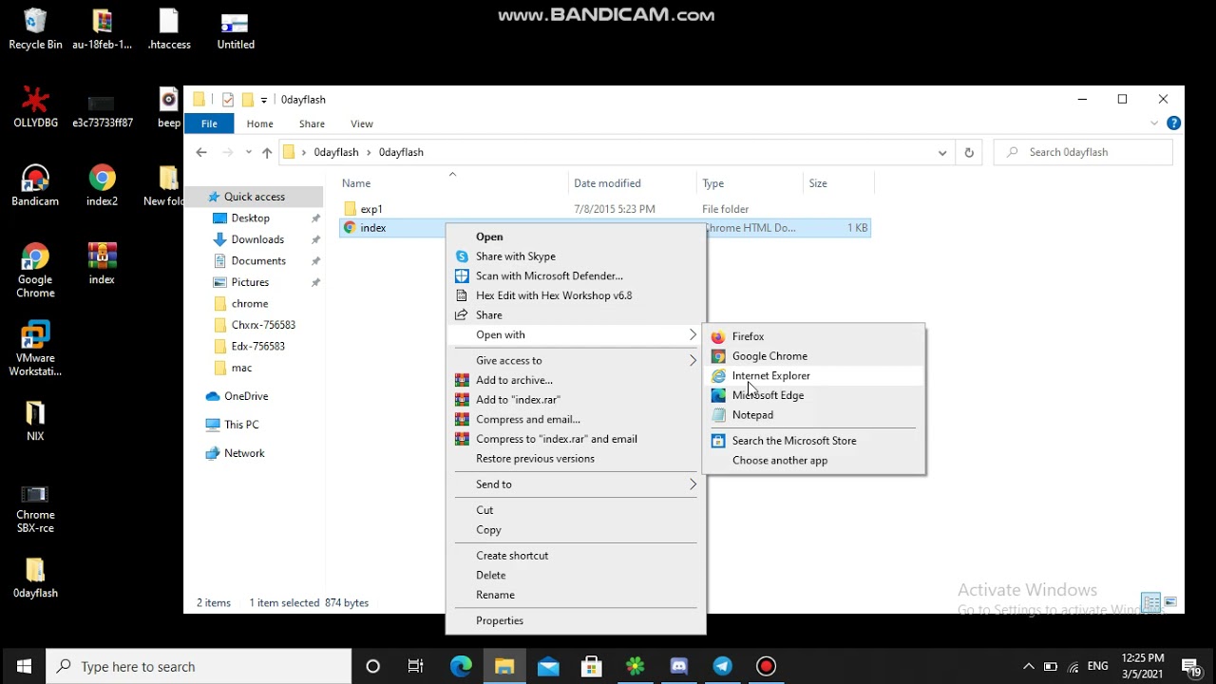Switch to the Home ribbon tab
The height and width of the screenshot is (684, 1216).
259,123
